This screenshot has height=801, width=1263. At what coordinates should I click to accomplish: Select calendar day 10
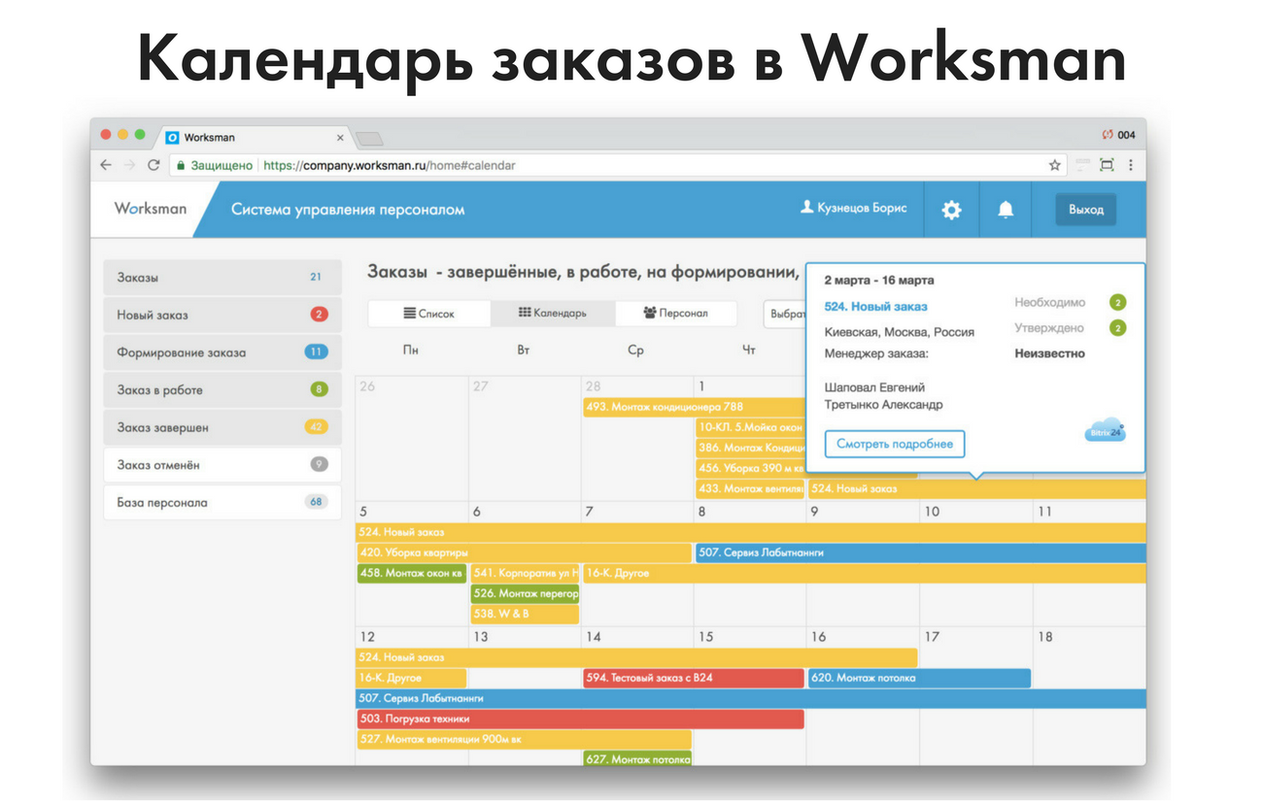[932, 512]
